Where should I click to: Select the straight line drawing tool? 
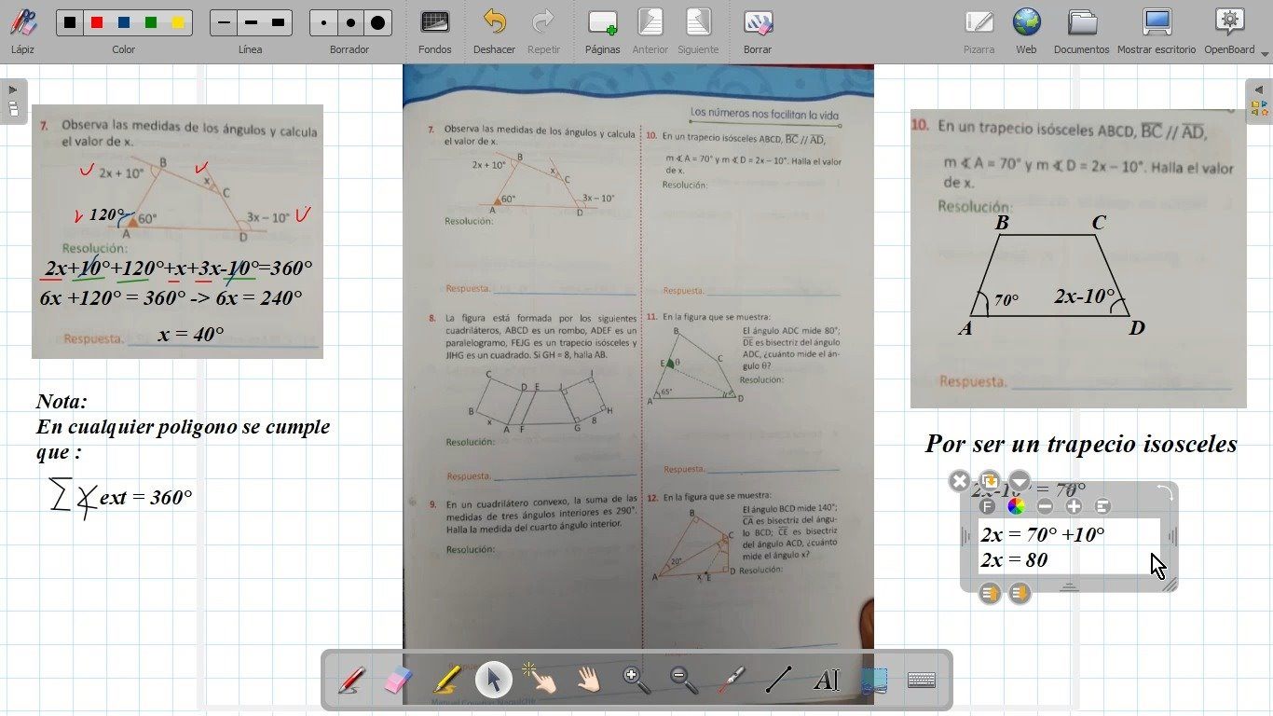click(x=779, y=680)
